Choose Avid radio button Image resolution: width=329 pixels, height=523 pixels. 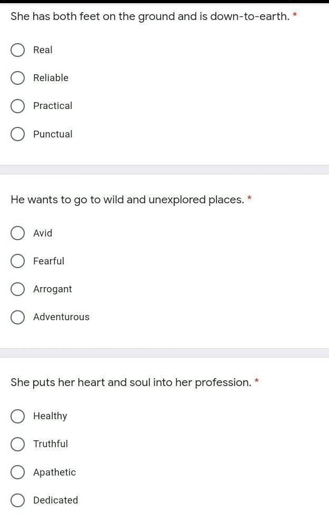[x=17, y=233]
